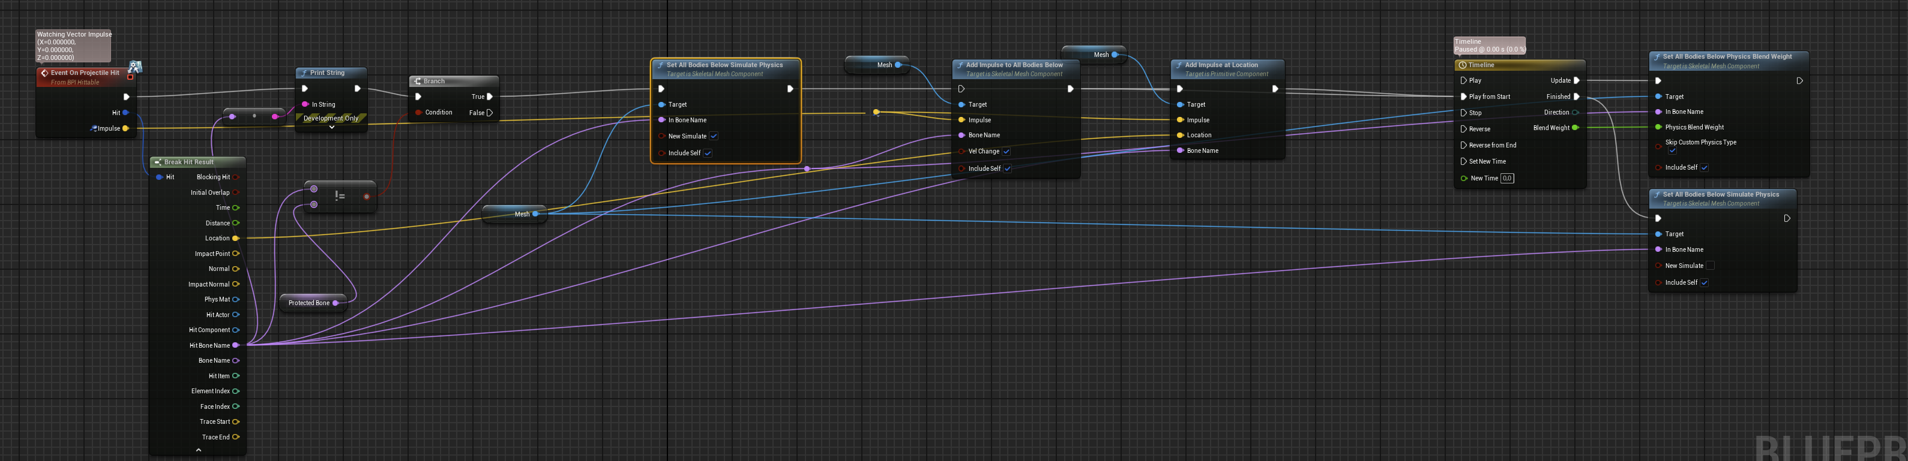Click the "From BPI Hittable" subtitle text
This screenshot has height=461, width=1908.
pyautogui.click(x=75, y=82)
